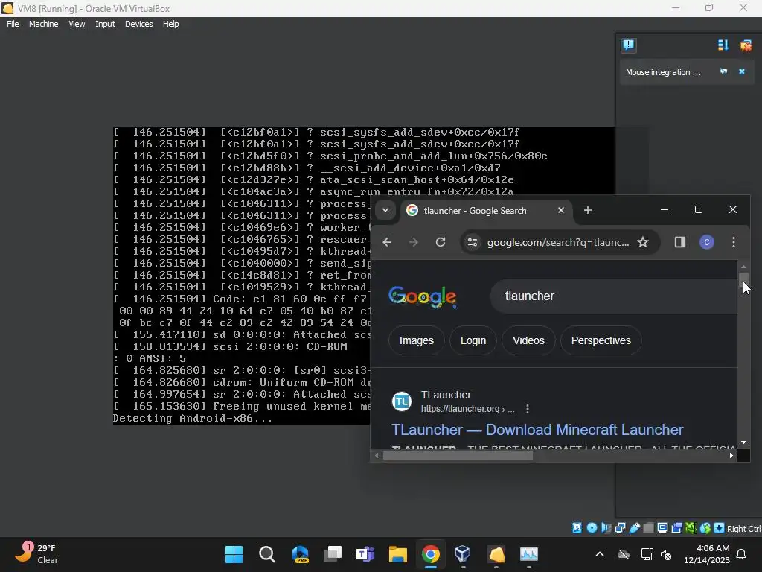Open the Windows notification bell
The width and height of the screenshot is (762, 572).
click(742, 554)
